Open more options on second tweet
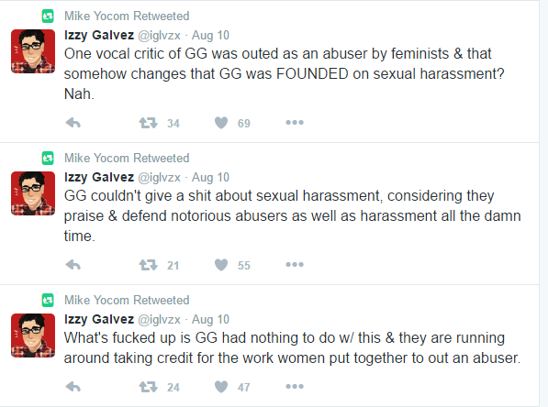The height and width of the screenshot is (407, 548). (295, 265)
